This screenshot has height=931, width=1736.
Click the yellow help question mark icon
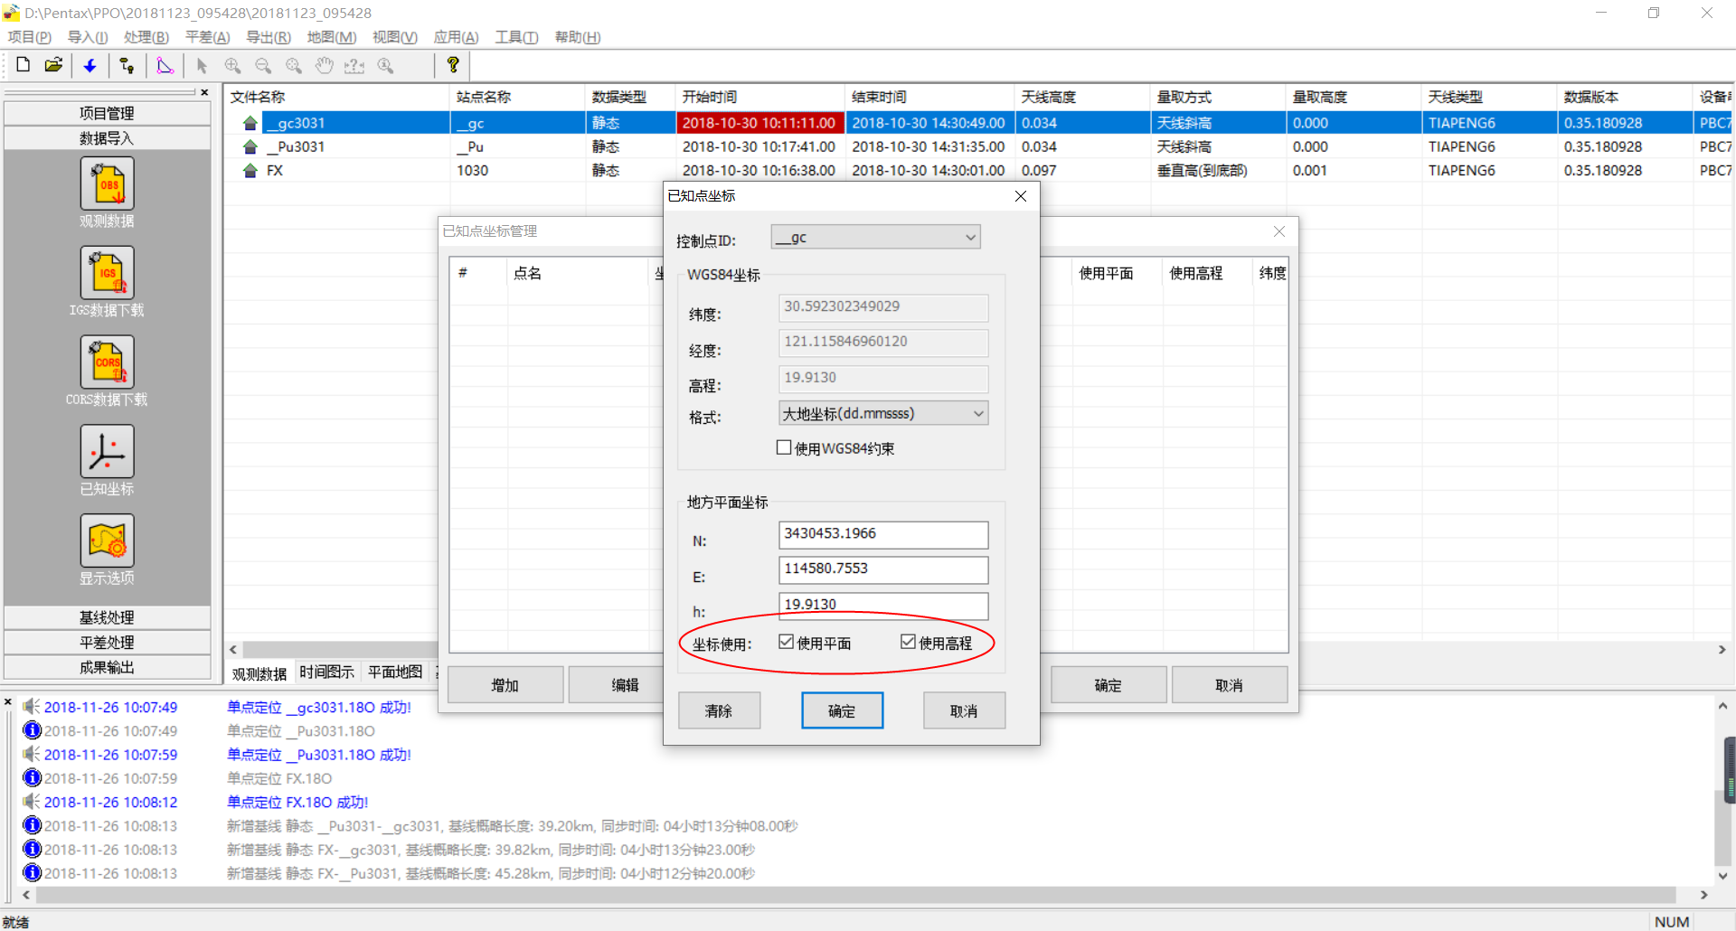[453, 65]
